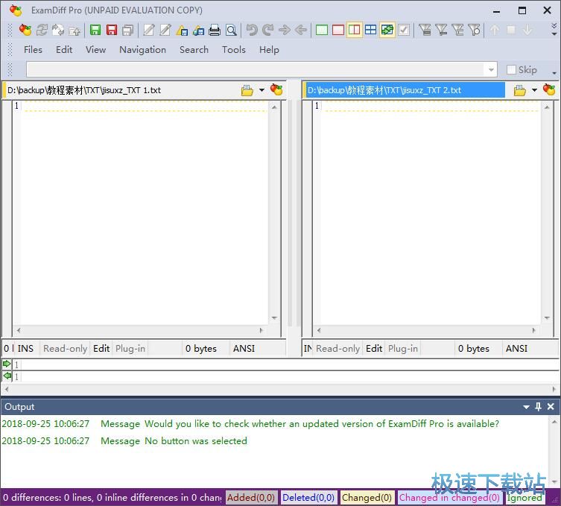Viewport: 561px width, 506px height.
Task: Toggle the checkmark option in toolbar
Action: 404,31
